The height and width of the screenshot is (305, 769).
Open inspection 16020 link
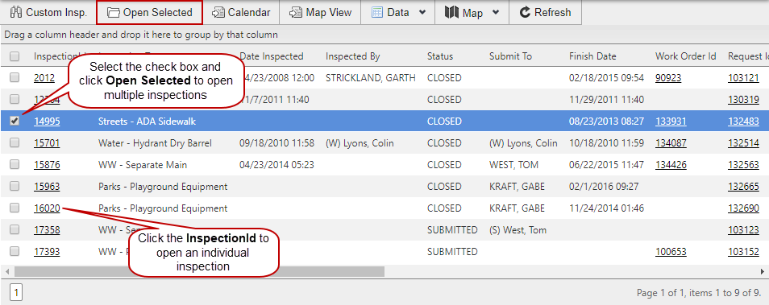tap(47, 208)
